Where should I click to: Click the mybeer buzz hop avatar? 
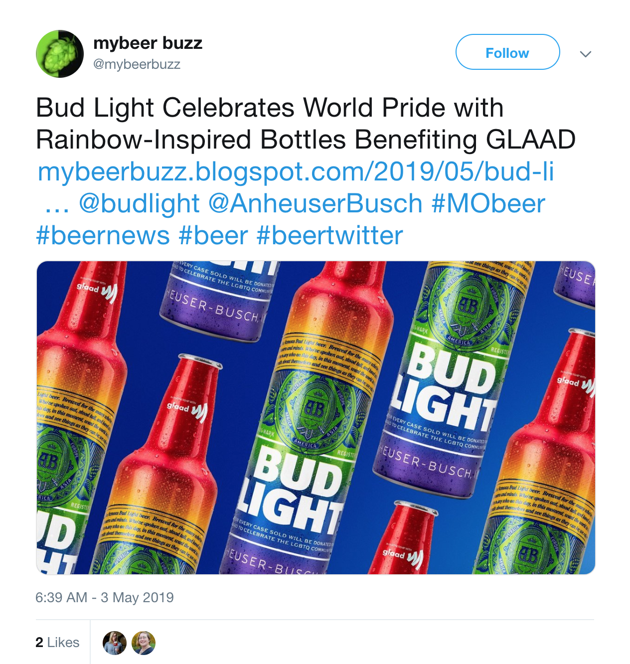60,54
